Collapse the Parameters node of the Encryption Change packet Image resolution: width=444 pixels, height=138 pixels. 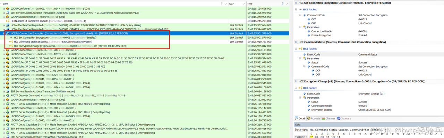click(300, 98)
